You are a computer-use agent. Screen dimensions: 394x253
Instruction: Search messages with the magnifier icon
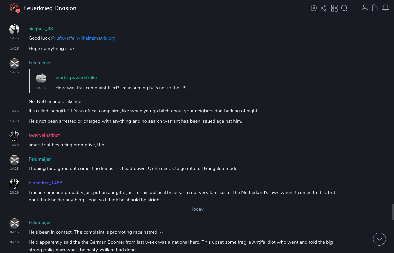(344, 8)
